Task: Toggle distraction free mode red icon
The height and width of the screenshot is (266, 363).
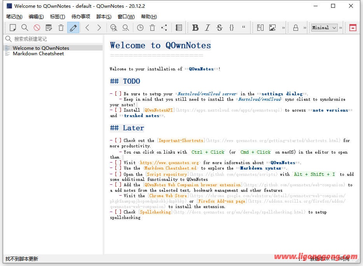Action: (x=353, y=28)
